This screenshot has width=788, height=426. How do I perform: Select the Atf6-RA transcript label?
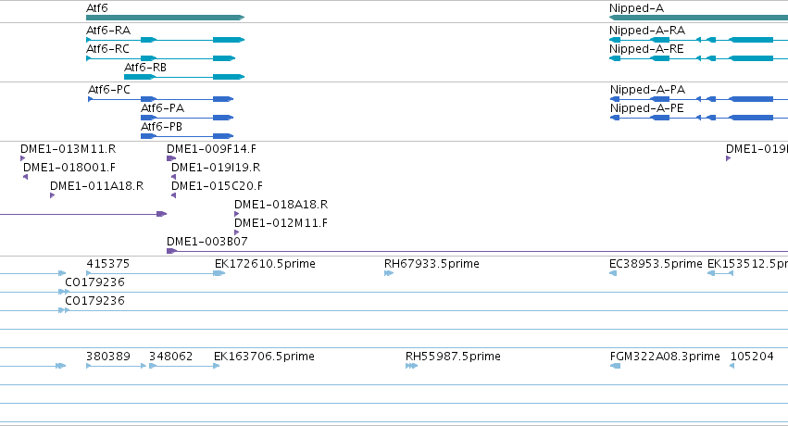point(108,31)
